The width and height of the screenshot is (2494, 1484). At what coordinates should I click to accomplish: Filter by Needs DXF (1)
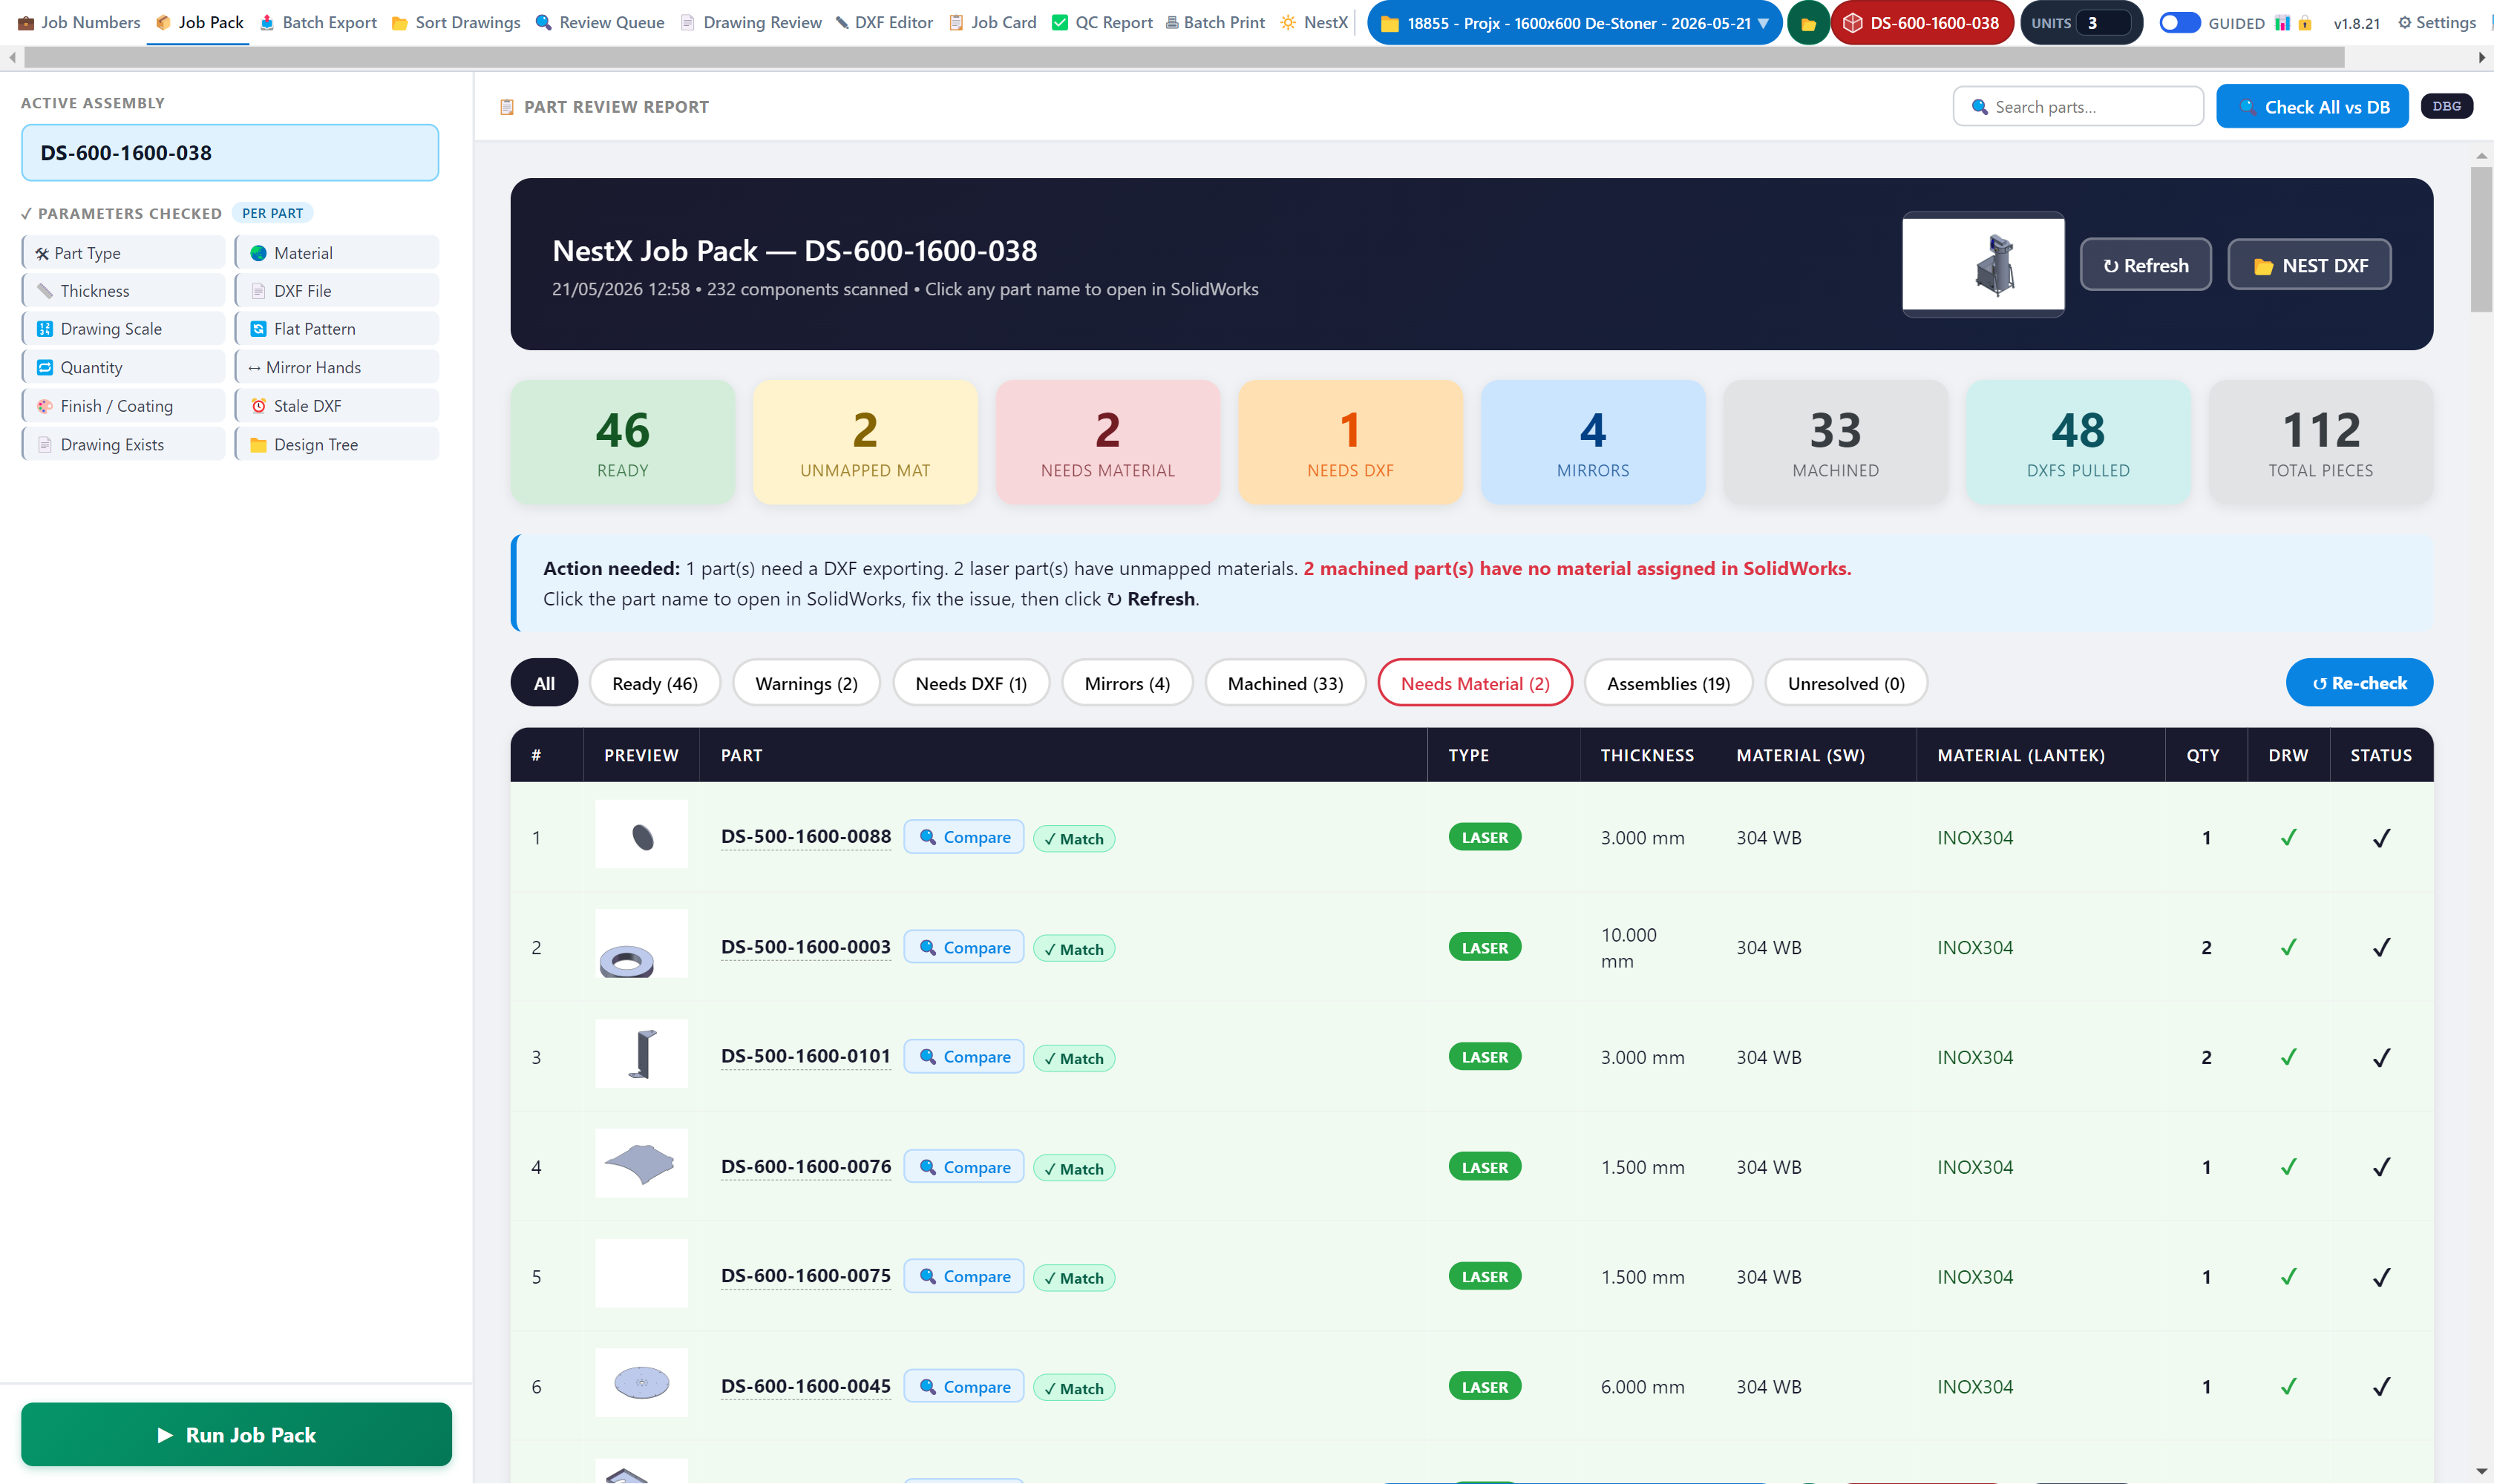tap(972, 683)
